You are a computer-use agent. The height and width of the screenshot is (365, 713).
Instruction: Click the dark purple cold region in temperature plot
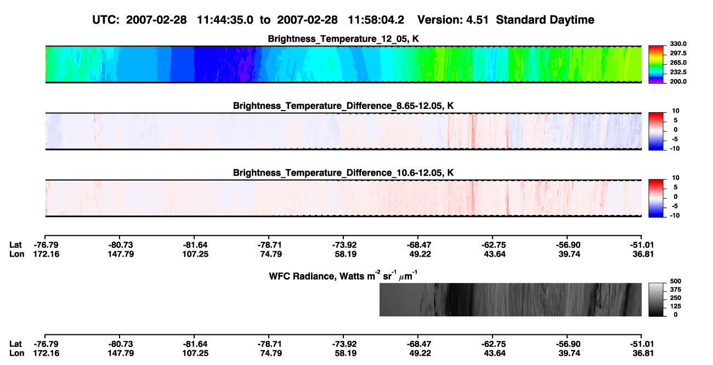[241, 65]
